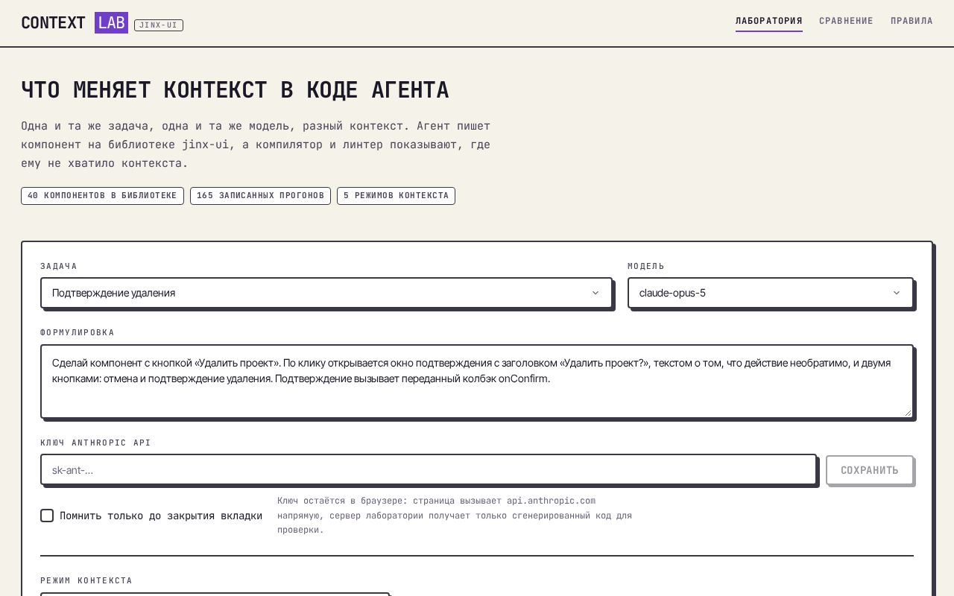Enable Помнить только до закрытия вкладки checkbox

(47, 516)
